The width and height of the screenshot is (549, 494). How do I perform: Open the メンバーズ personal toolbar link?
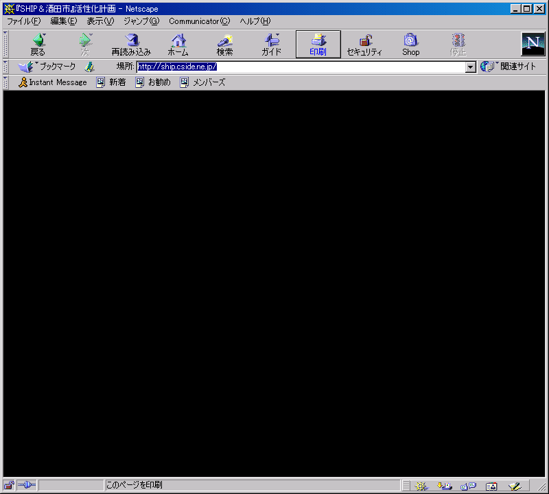tap(202, 82)
